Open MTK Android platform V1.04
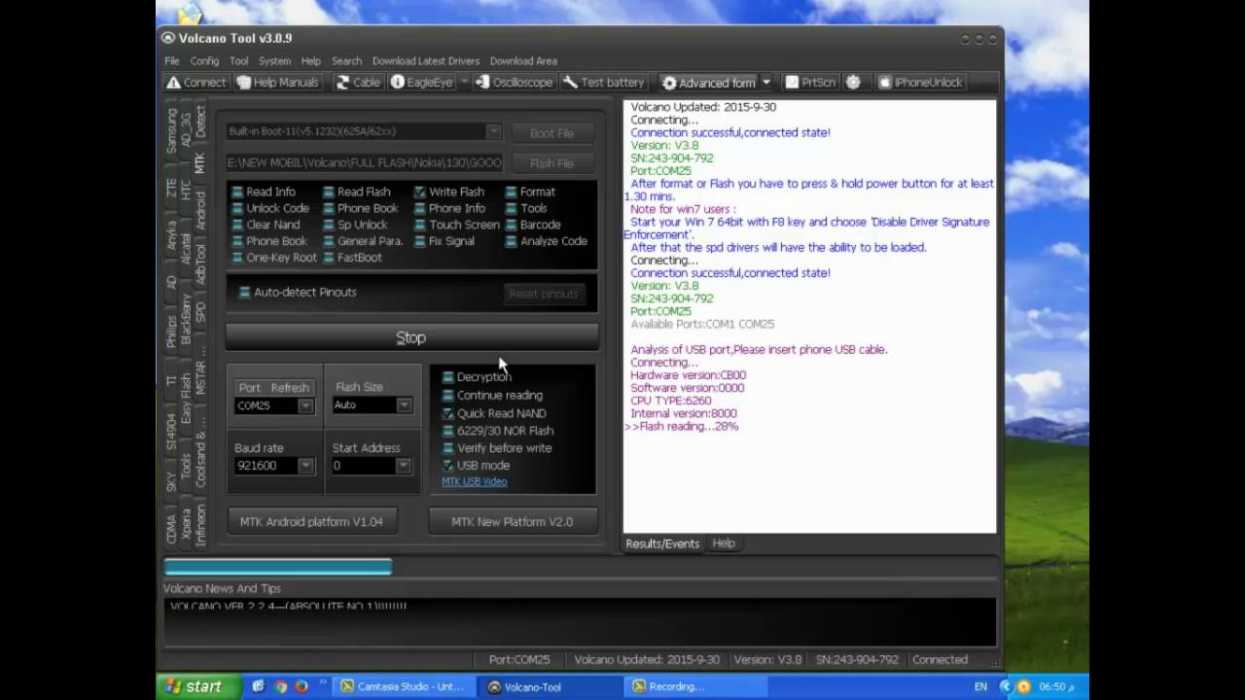Viewport: 1245px width, 700px height. coord(311,522)
